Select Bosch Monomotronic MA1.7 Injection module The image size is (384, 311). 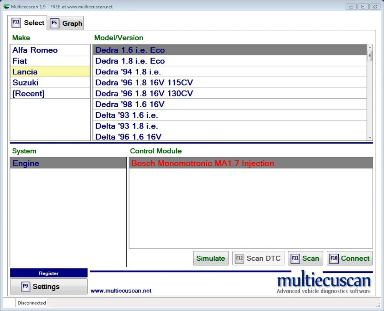click(251, 163)
